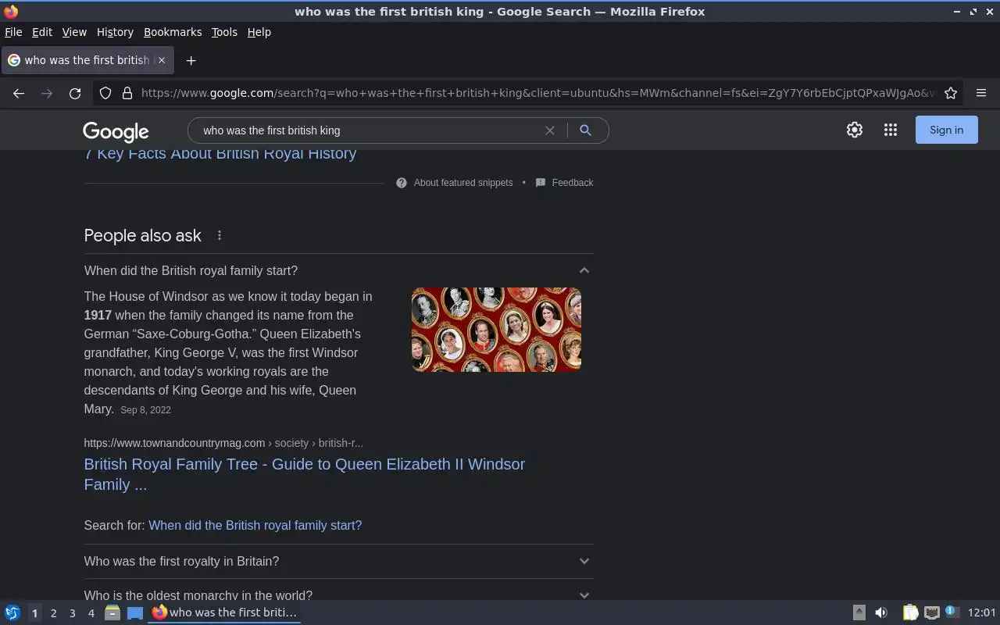Image resolution: width=1000 pixels, height=625 pixels.
Task: Show desktop icon in taskbar
Action: tap(135, 613)
